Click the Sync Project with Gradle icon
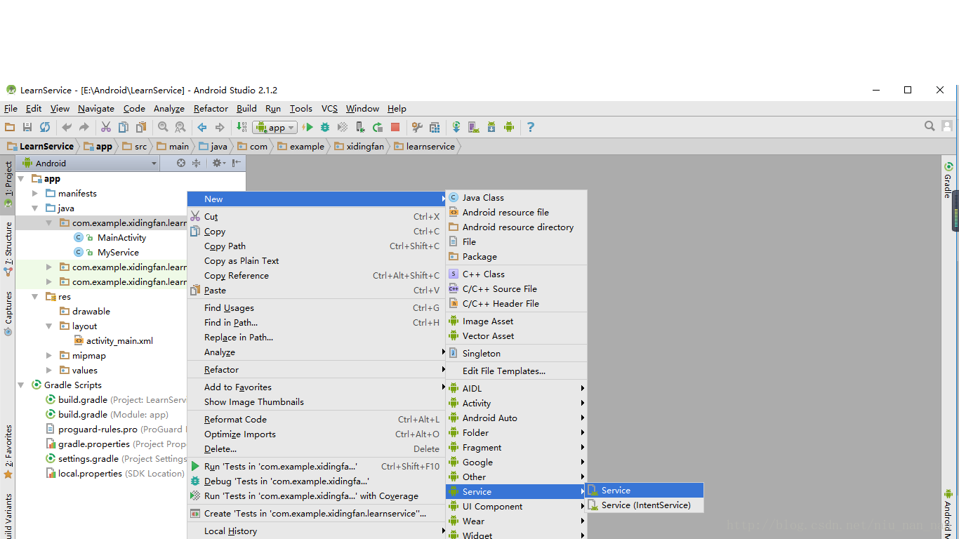The height and width of the screenshot is (539, 959). [x=456, y=127]
